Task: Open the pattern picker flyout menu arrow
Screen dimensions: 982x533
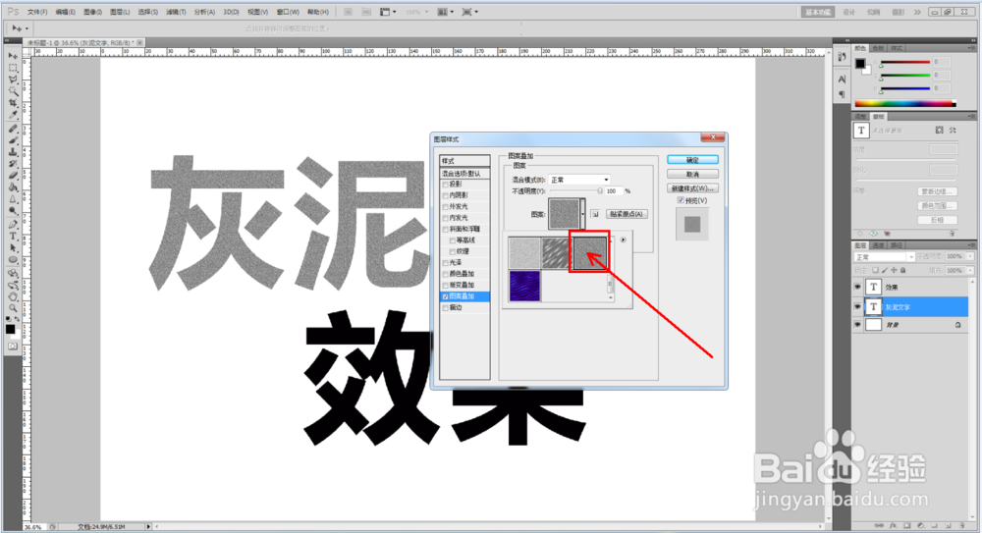Action: point(623,240)
